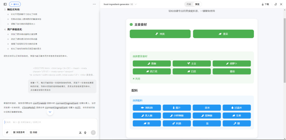Focus the chat message input field
286x140 pixels.
click(50, 122)
